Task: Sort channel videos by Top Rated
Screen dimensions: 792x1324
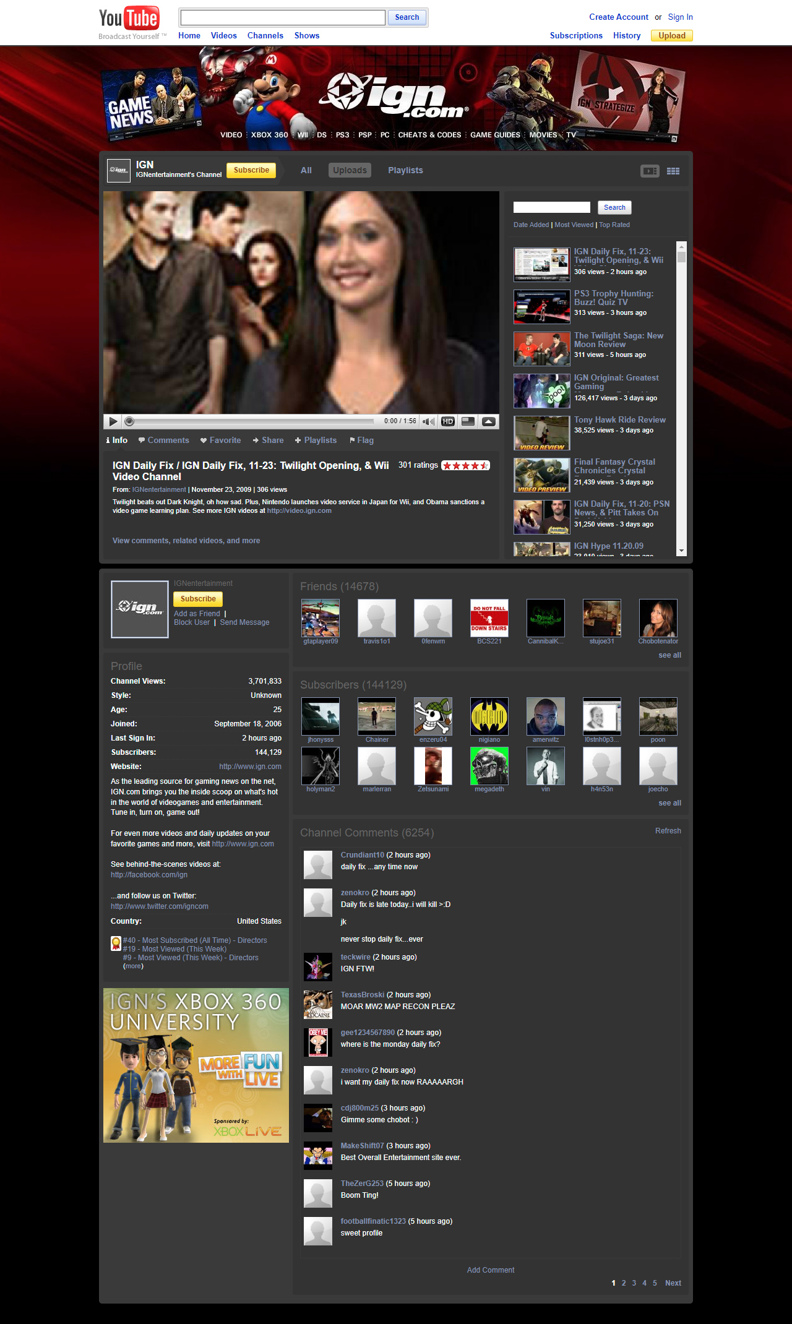Action: click(614, 225)
